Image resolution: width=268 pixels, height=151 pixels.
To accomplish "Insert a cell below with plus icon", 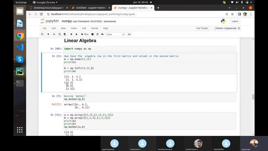I will [48, 34].
